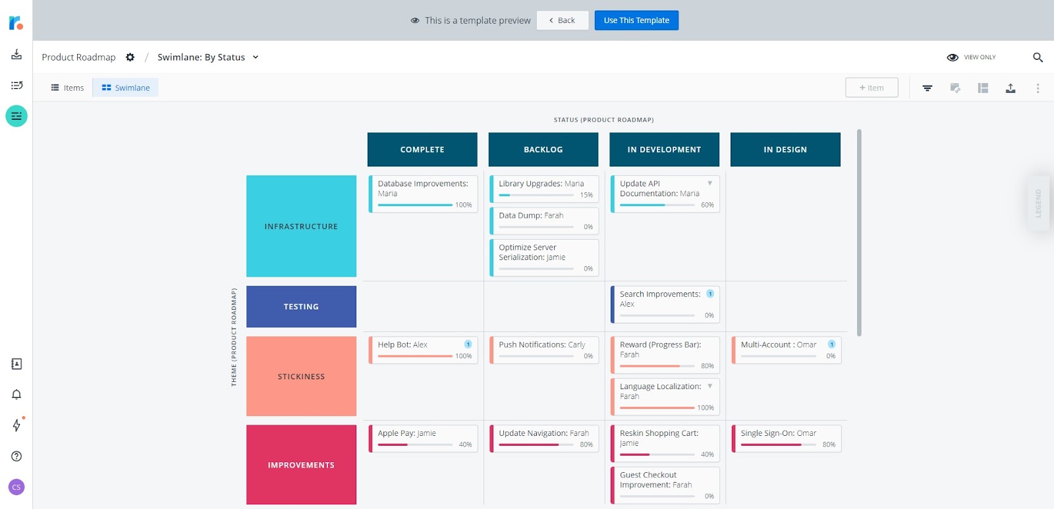The height and width of the screenshot is (509, 1054).
Task: Expand the Update API Documentation card arrow
Action: [709, 183]
